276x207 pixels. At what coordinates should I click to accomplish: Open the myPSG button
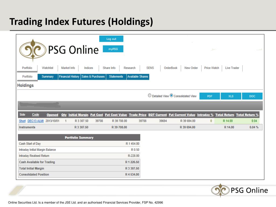pyautogui.click(x=113, y=49)
